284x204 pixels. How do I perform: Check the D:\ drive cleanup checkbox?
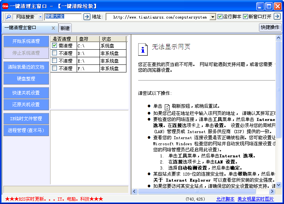[55, 53]
